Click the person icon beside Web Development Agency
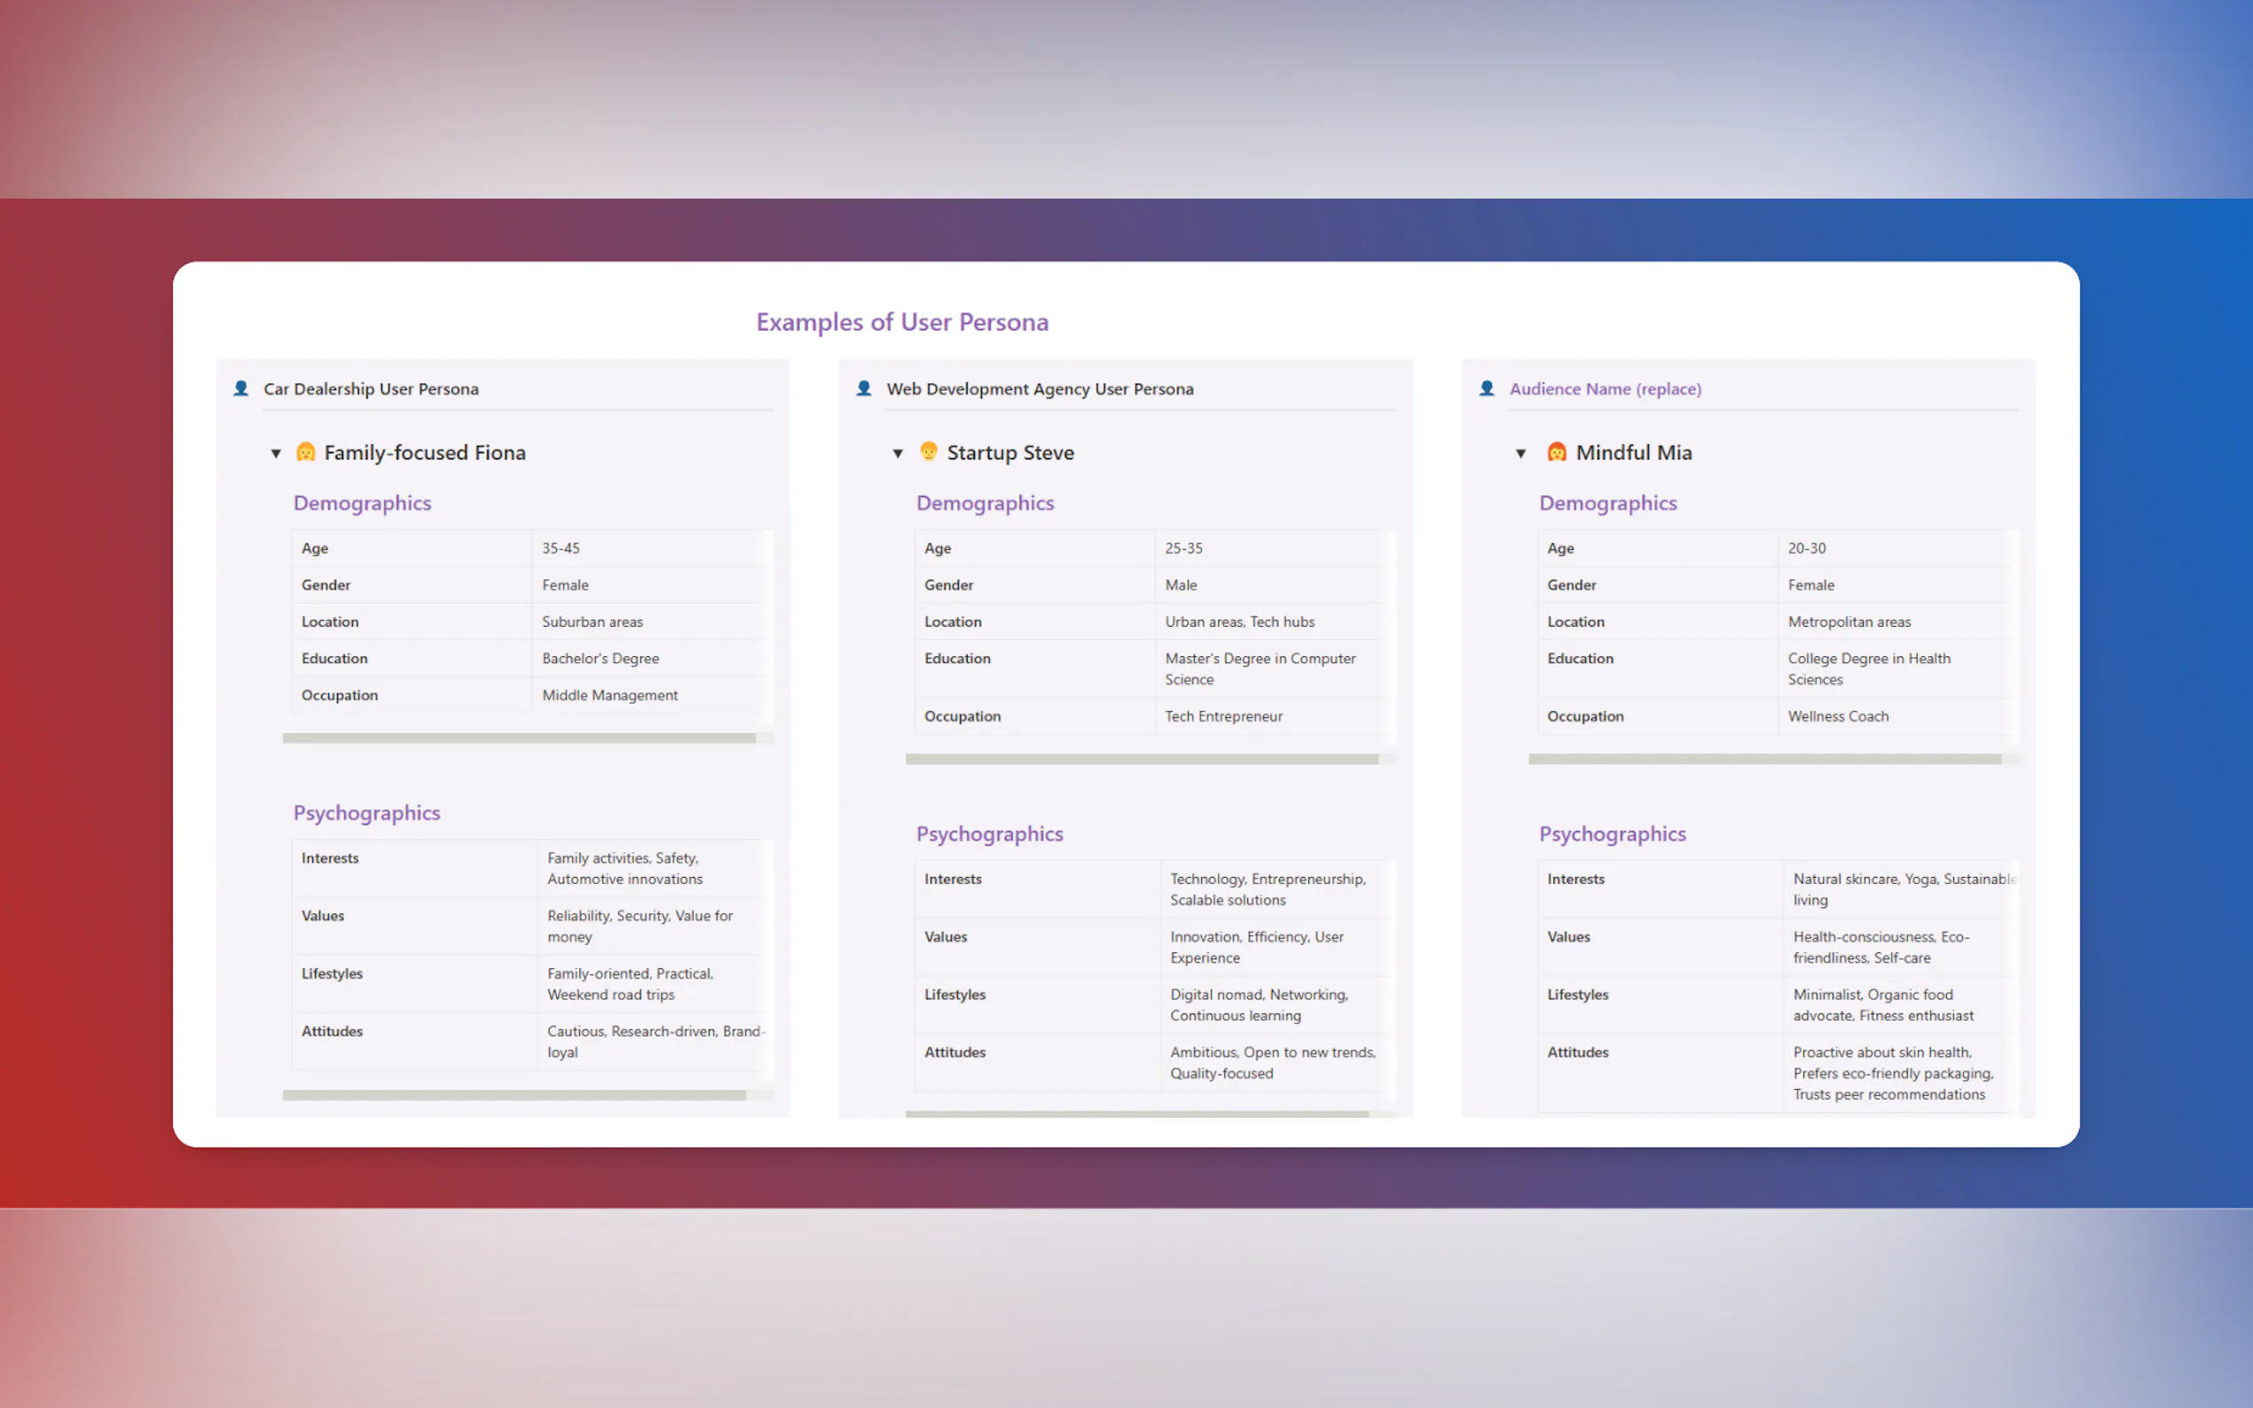2253x1408 pixels. point(863,388)
